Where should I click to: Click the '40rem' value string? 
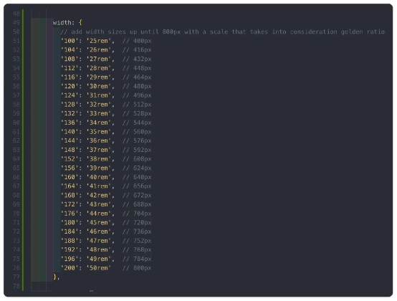click(x=99, y=177)
